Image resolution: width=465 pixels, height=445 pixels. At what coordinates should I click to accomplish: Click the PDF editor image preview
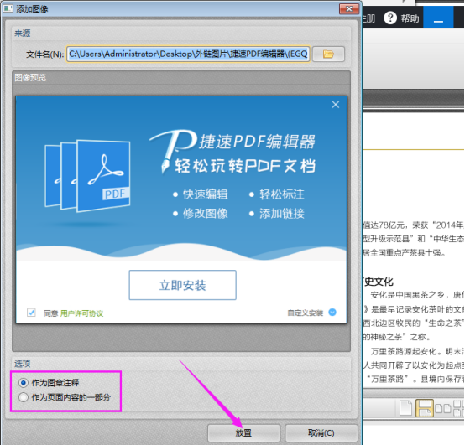[181, 210]
